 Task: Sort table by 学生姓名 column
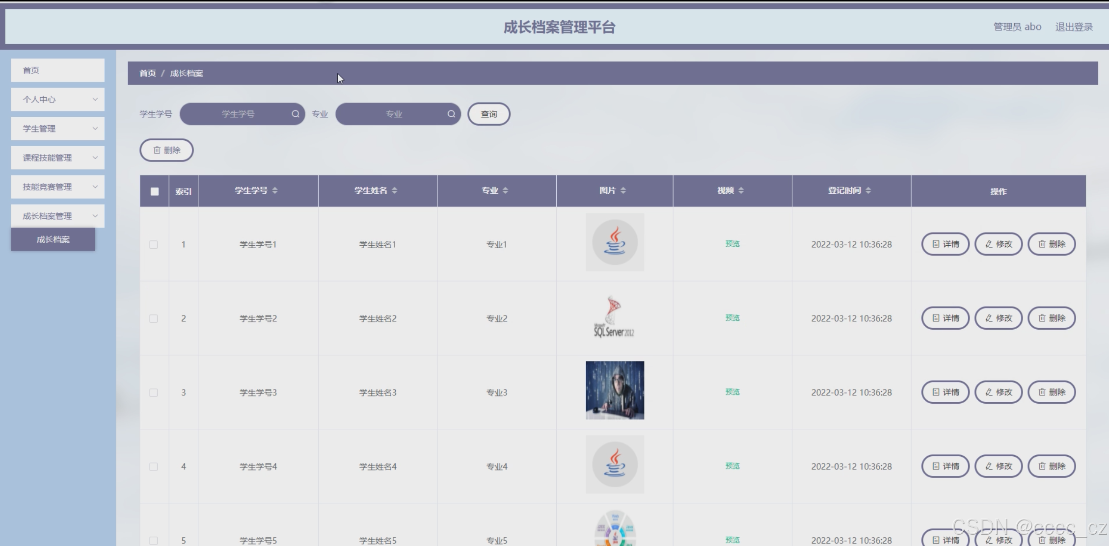pos(395,190)
